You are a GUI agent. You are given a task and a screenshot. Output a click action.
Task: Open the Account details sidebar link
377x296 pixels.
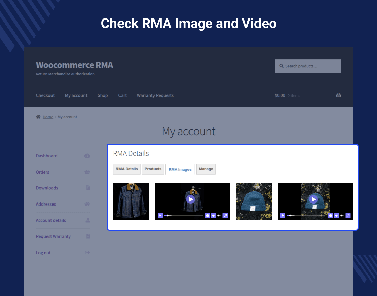tap(51, 220)
